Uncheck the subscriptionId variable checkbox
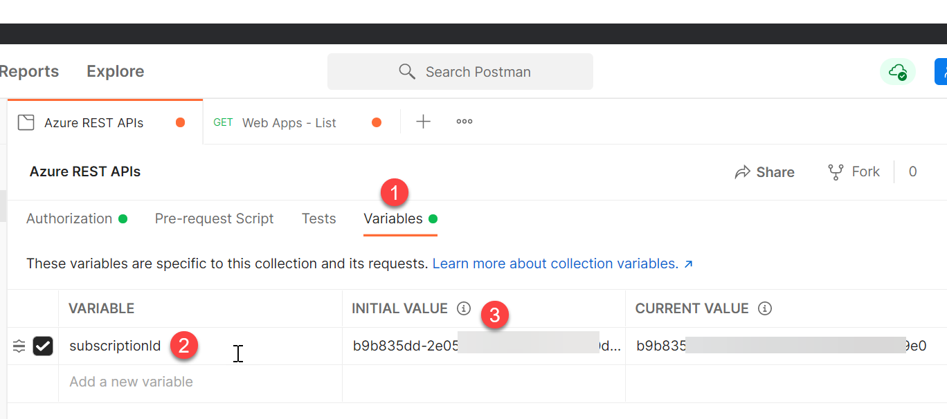The width and height of the screenshot is (947, 419). [x=43, y=346]
